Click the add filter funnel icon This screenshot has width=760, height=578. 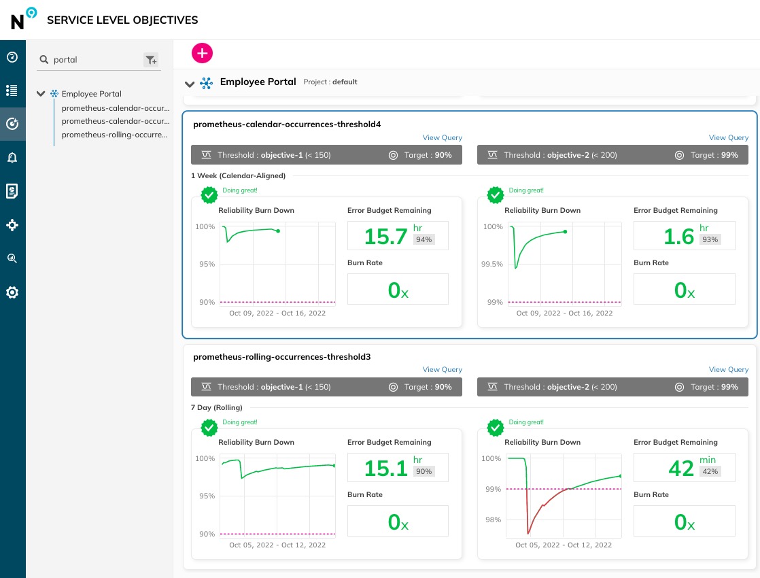pyautogui.click(x=151, y=60)
